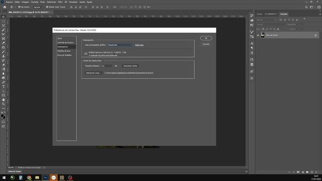This screenshot has width=322, height=181.
Task: Toggle Mostrar Contr. Transf. checkbox
Action: tap(47, 7)
